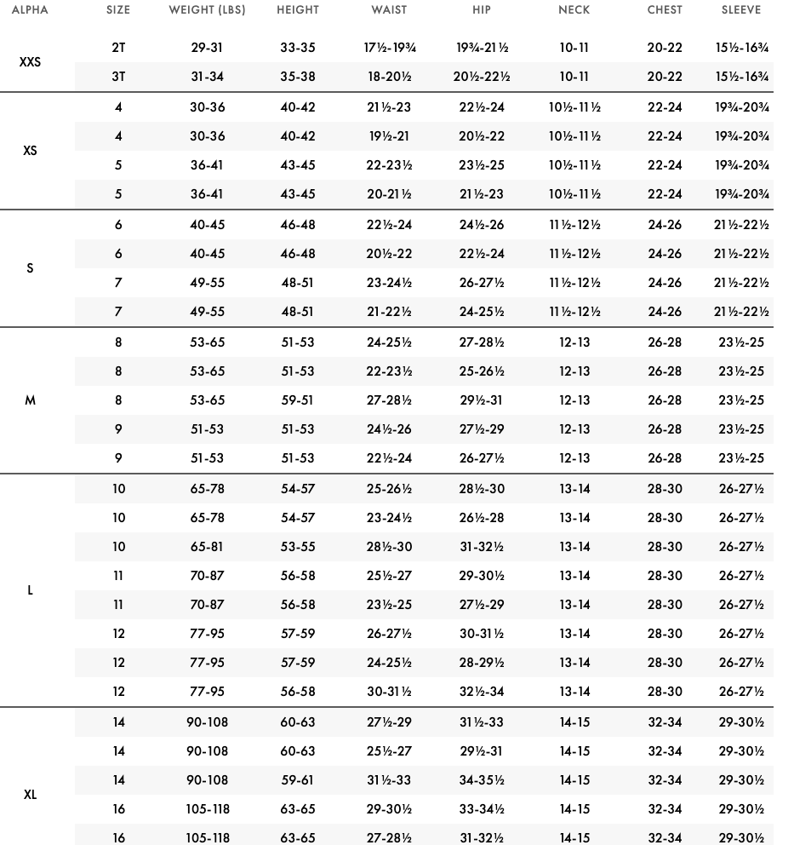The width and height of the screenshot is (794, 845).
Task: Click the height value 59-51
Action: pos(298,400)
